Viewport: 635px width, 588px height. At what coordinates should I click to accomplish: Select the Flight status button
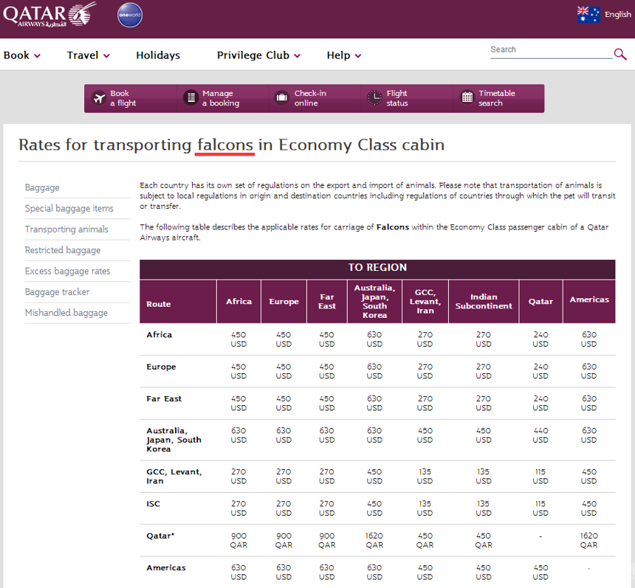(407, 98)
